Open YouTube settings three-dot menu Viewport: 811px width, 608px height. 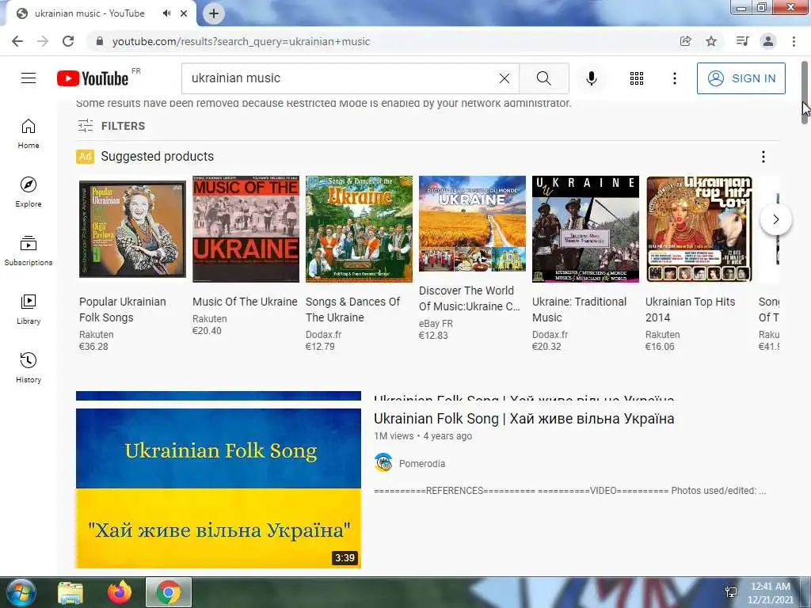675,78
